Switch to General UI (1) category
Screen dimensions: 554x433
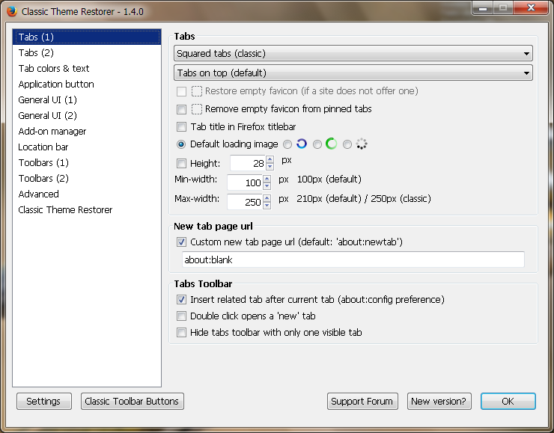(87, 100)
